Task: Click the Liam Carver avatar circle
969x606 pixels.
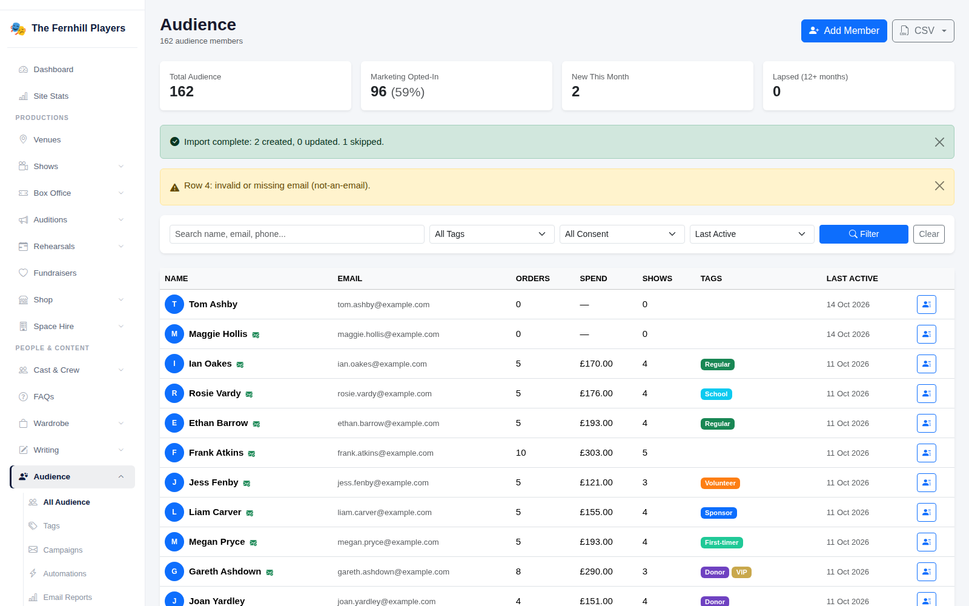Action: point(174,512)
